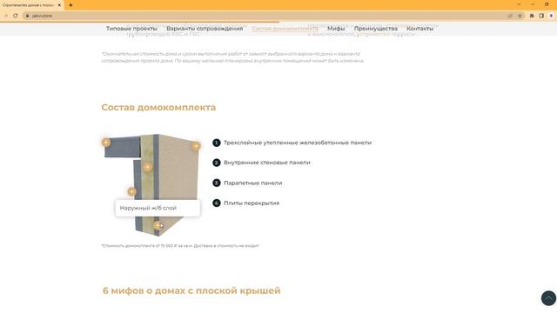
Task: Click the Состав домокомплекта heading
Action: pyautogui.click(x=158, y=107)
